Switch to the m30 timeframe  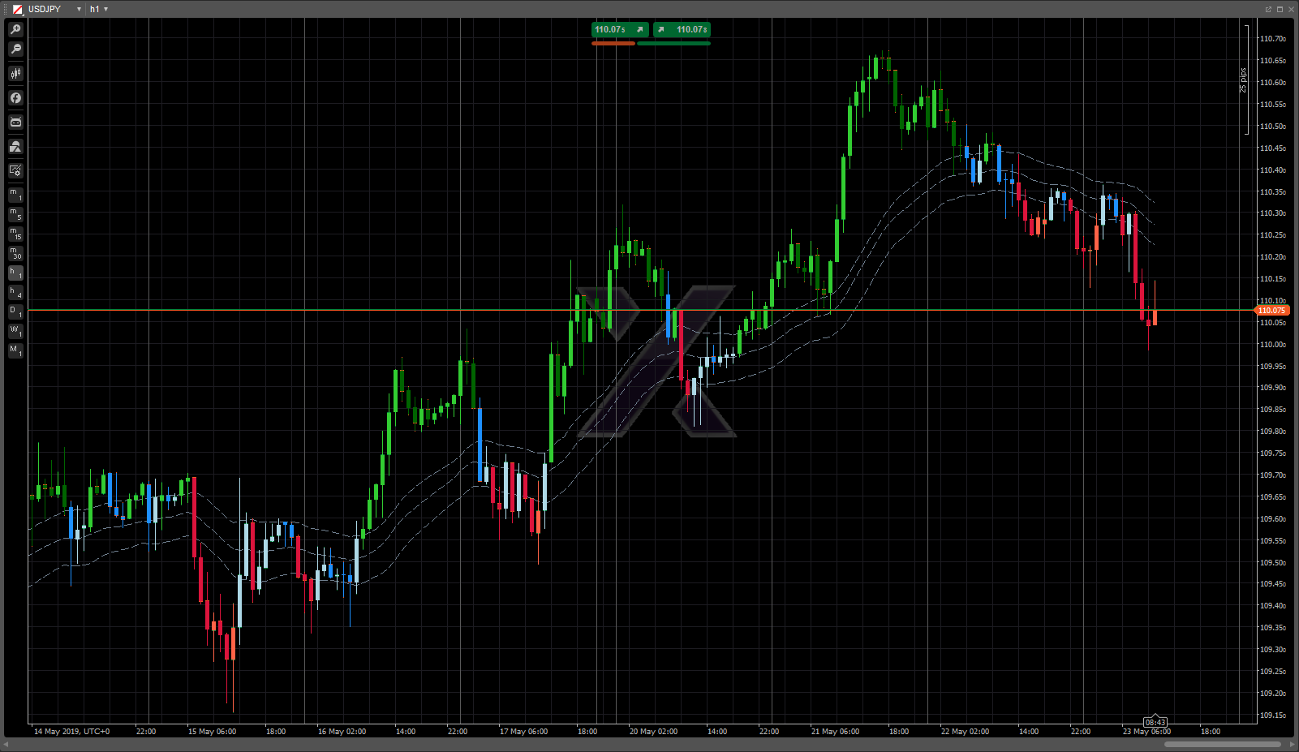pyautogui.click(x=15, y=254)
